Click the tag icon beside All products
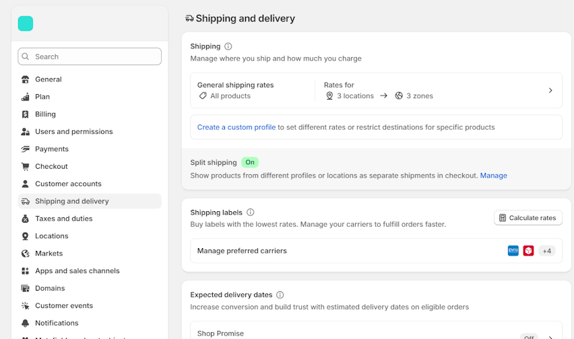 (203, 96)
